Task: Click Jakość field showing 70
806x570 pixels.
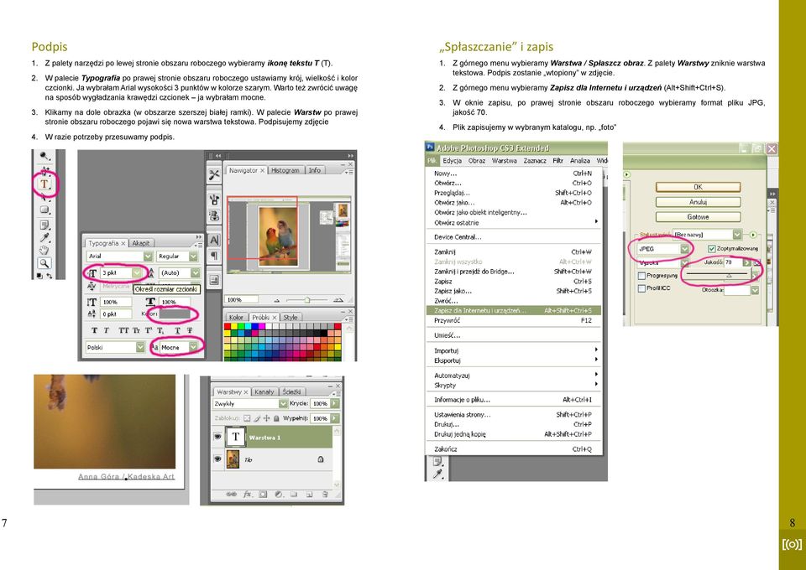Action: tap(733, 262)
